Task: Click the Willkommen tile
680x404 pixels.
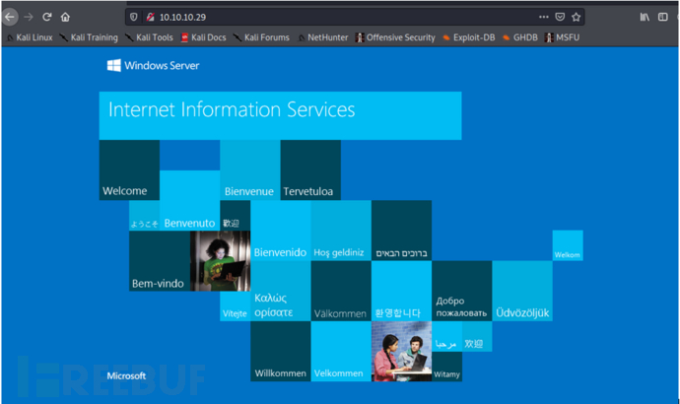Action: pos(280,351)
